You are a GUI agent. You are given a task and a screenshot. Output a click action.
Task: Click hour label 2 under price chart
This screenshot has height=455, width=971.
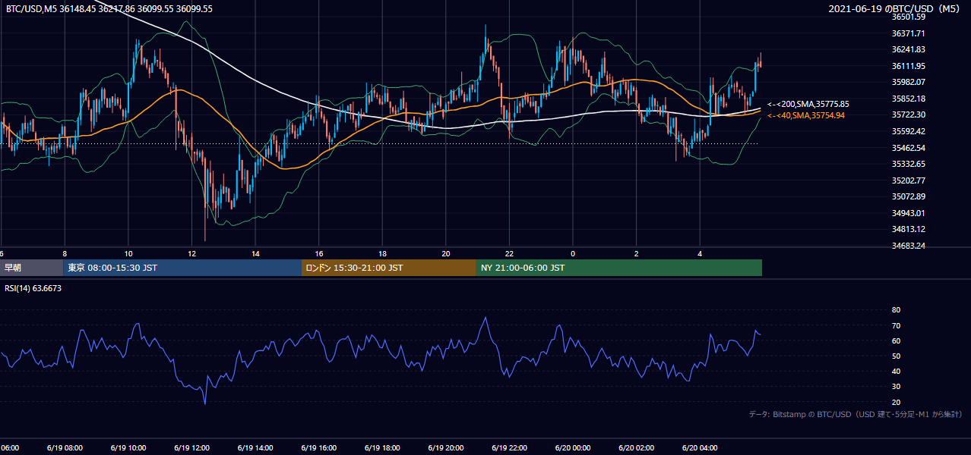[637, 254]
